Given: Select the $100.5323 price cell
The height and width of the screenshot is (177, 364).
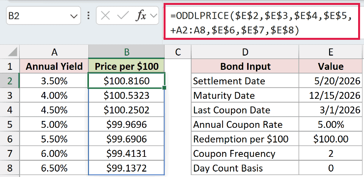Looking at the screenshot, I should (x=127, y=95).
